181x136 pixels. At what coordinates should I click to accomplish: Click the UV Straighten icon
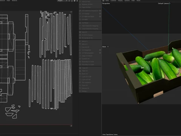pyautogui.click(x=80, y=50)
